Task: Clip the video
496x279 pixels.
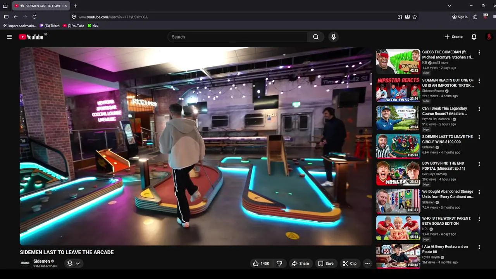Action: tap(350, 263)
